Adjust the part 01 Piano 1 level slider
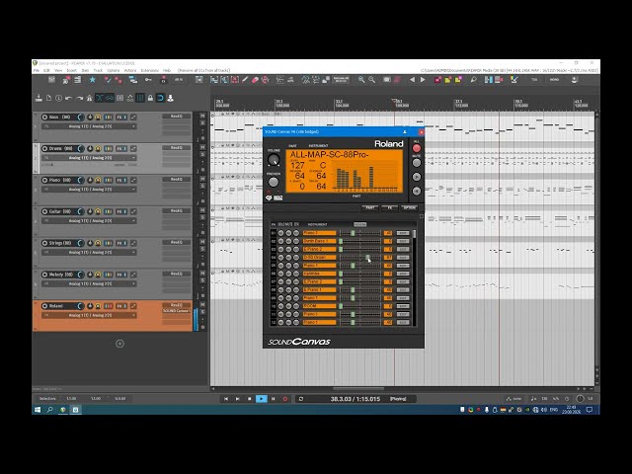This screenshot has width=632, height=474. [x=353, y=233]
